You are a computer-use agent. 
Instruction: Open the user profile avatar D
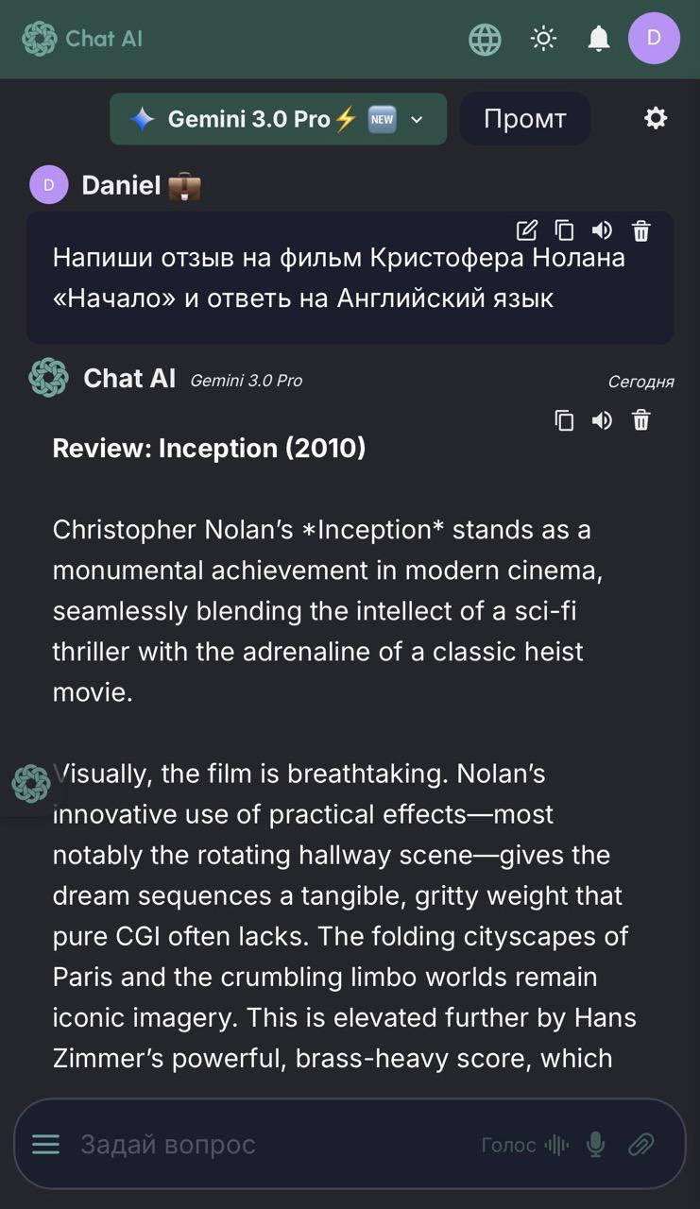click(654, 39)
